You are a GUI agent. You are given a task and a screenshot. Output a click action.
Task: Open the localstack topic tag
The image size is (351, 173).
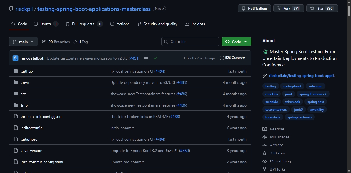pos(273,117)
